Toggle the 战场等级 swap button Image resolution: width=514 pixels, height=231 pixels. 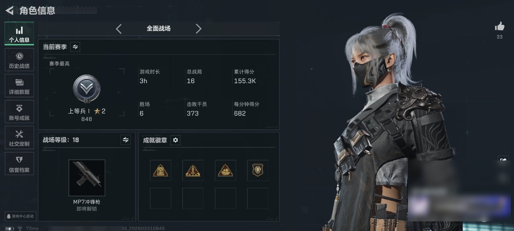pos(126,140)
